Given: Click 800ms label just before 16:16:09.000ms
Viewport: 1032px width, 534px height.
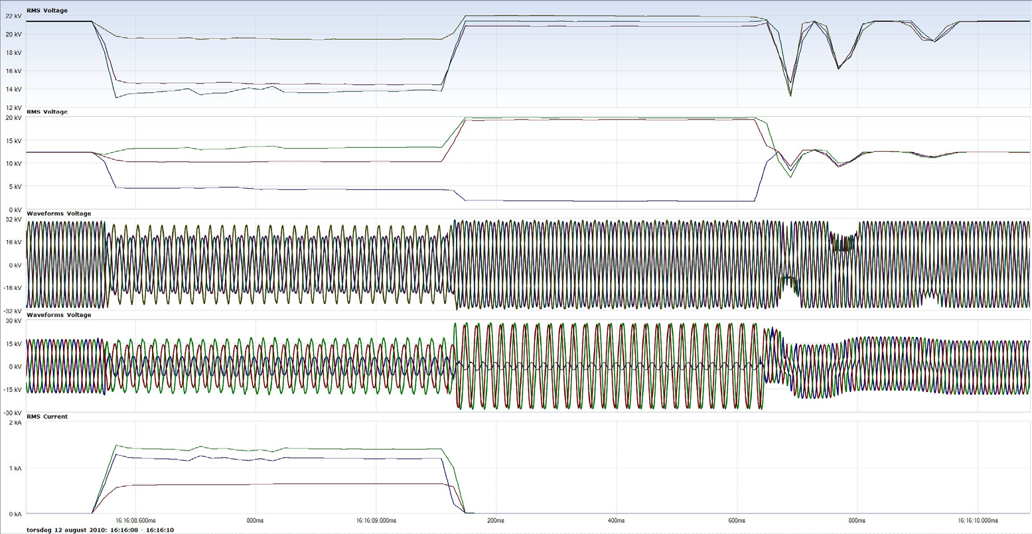Looking at the screenshot, I should click(256, 521).
